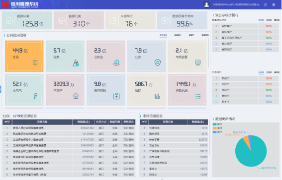Screen dimensions: 282x180
Task: Click the rightmost icon in top header
Action: click(x=274, y=4)
